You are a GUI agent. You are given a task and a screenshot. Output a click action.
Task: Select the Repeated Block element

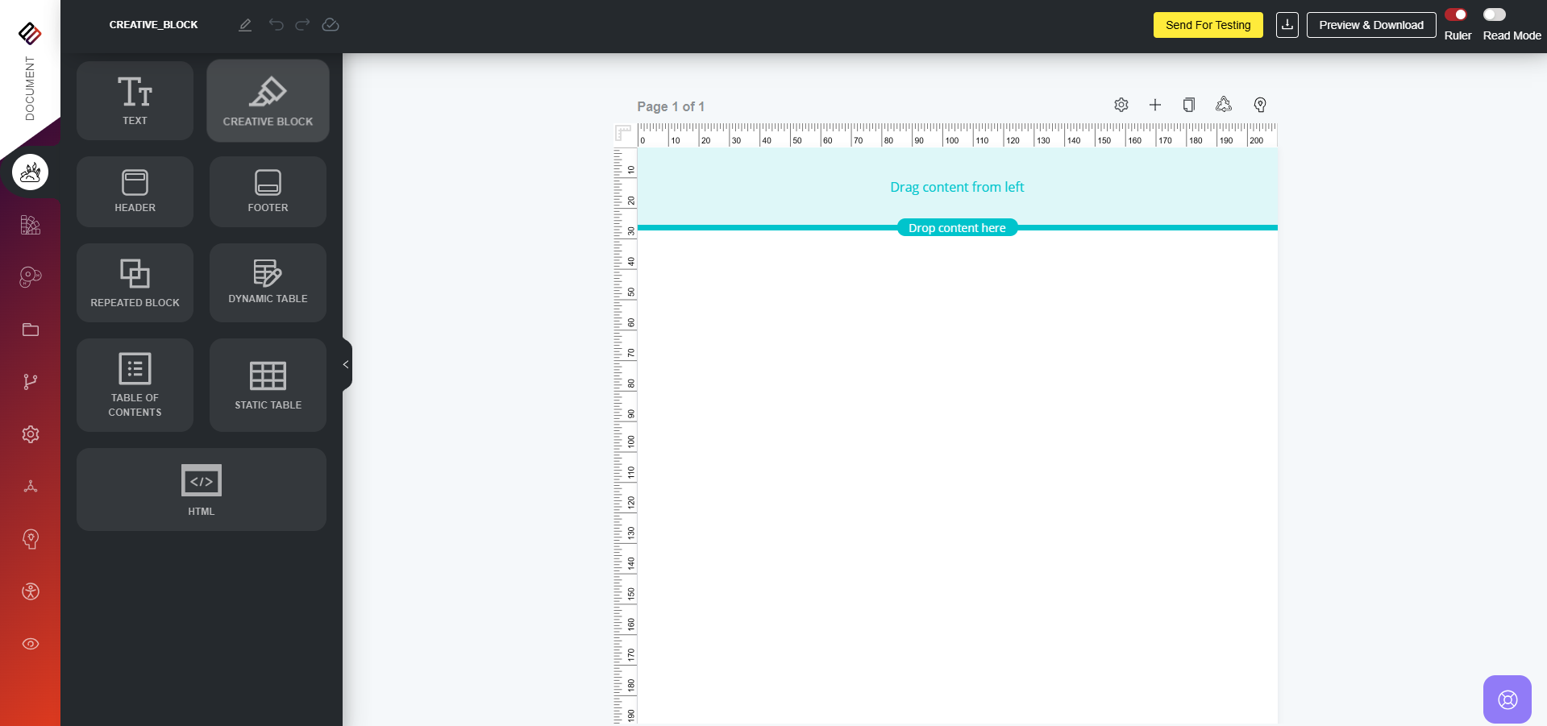pos(135,283)
